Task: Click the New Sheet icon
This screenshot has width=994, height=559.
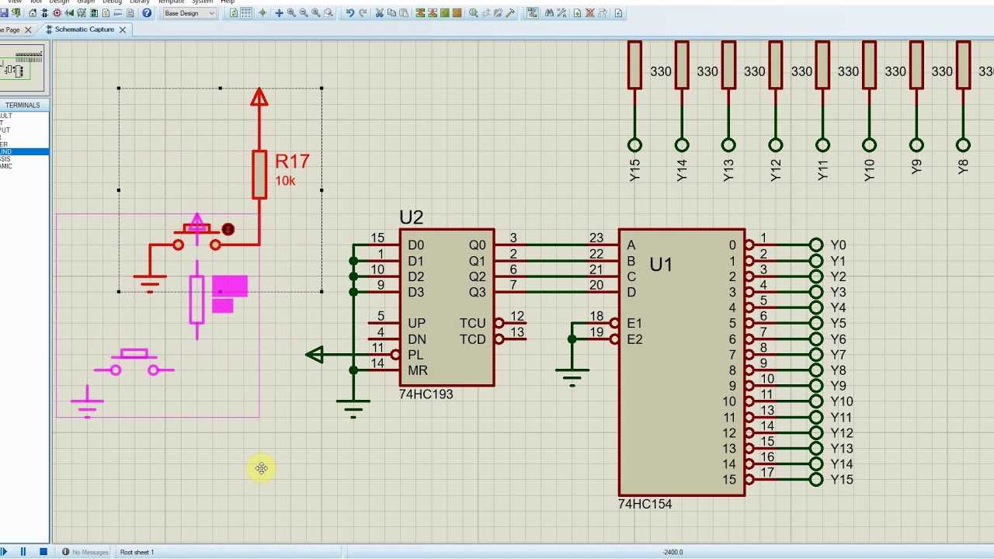Action: click(x=577, y=13)
